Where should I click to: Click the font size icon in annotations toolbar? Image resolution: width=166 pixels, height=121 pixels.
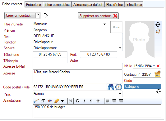43,101
